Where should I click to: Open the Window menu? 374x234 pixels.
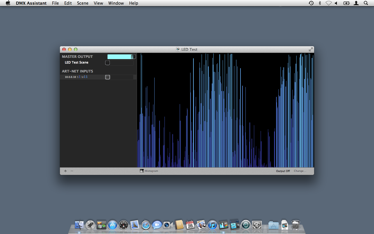[116, 3]
